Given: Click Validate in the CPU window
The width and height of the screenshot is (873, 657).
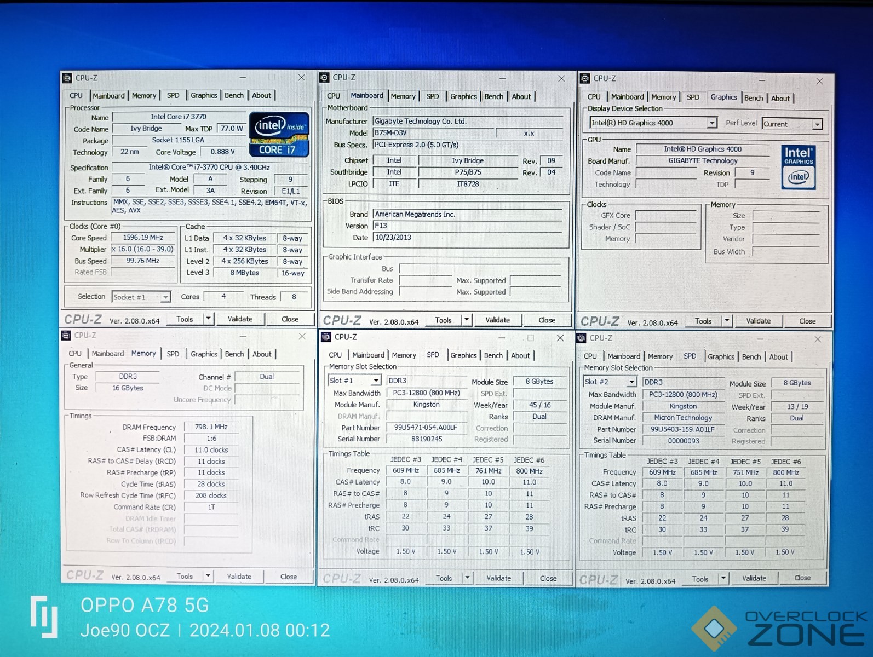Looking at the screenshot, I should click(x=240, y=319).
